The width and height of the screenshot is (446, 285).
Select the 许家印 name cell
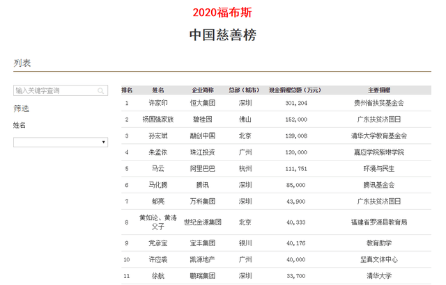coord(158,103)
